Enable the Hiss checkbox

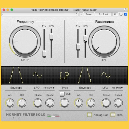113,115
